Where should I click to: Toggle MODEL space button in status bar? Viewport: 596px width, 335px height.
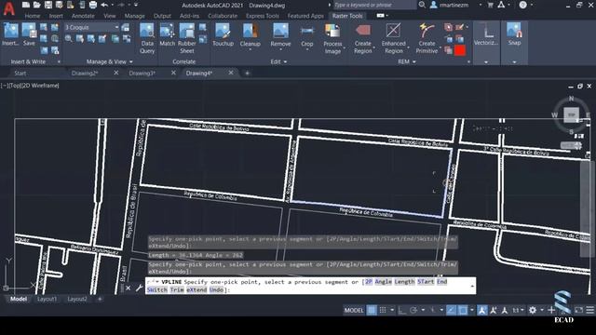point(354,310)
